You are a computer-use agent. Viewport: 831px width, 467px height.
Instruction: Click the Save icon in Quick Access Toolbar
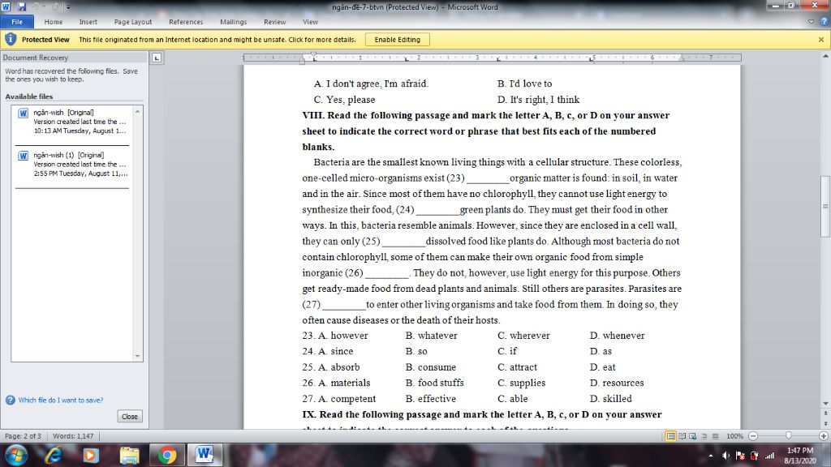coord(22,6)
